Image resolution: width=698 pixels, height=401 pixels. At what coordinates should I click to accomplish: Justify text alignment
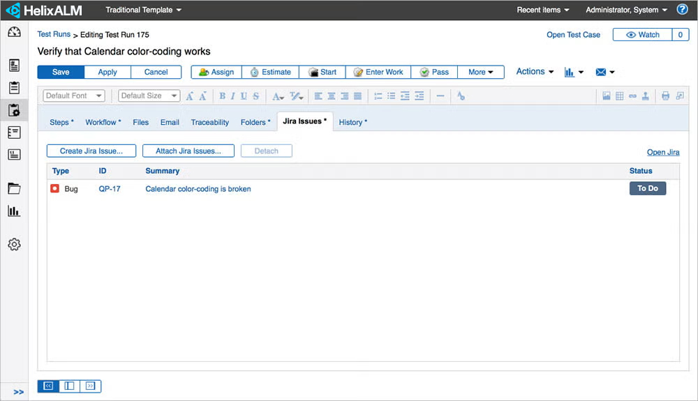pyautogui.click(x=357, y=96)
